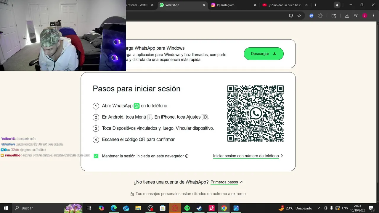
Task: Switch to the WhatsApp browser tab
Action: [182, 5]
